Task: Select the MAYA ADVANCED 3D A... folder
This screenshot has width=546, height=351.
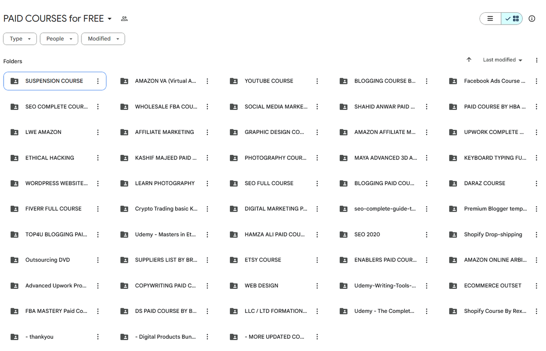Action: click(384, 158)
